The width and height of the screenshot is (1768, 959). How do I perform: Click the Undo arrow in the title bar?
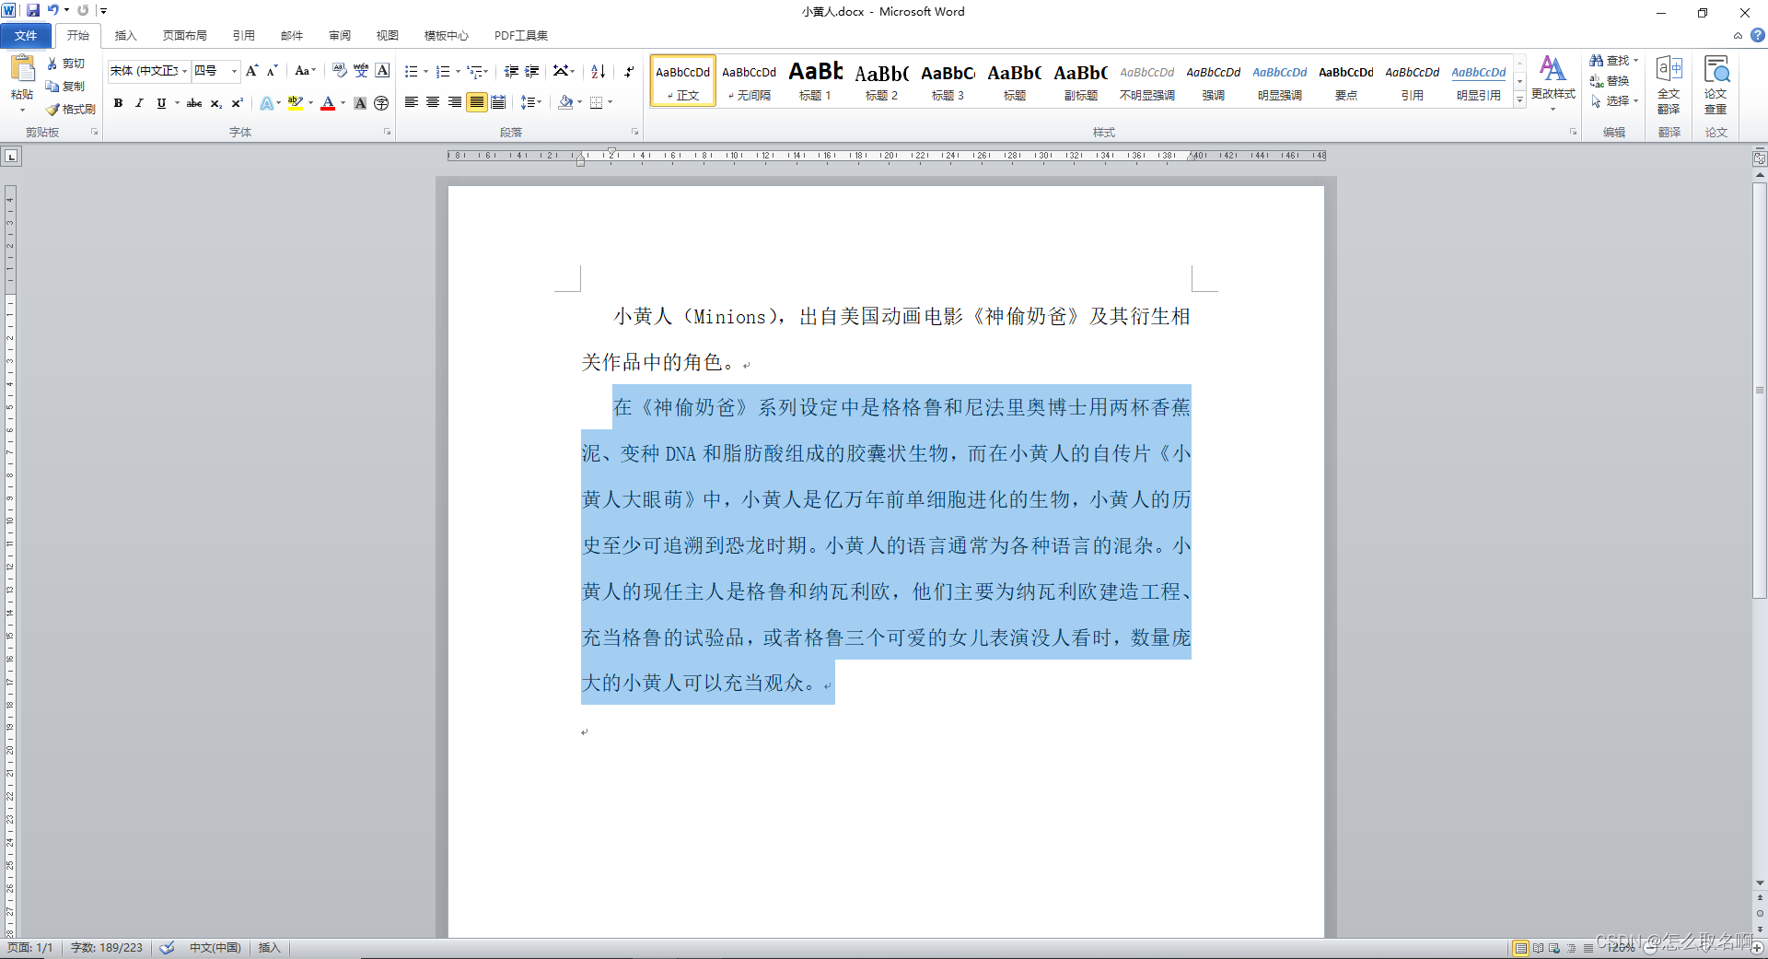coord(53,10)
